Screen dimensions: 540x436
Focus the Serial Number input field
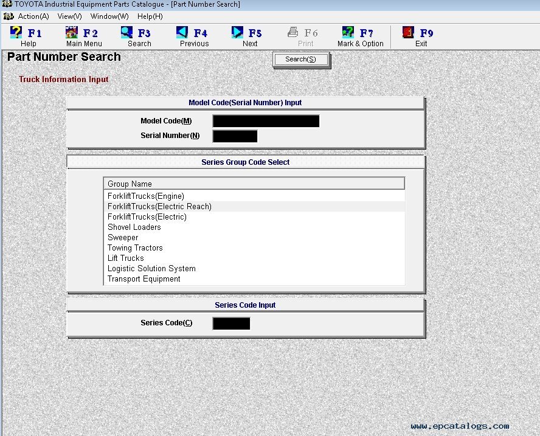pyautogui.click(x=235, y=136)
